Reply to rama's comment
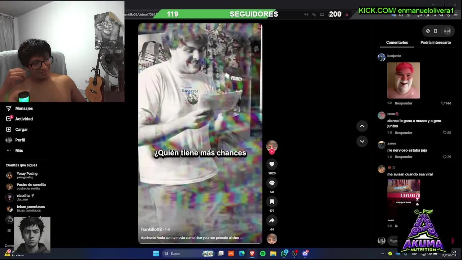The height and width of the screenshot is (260, 462). click(x=404, y=133)
